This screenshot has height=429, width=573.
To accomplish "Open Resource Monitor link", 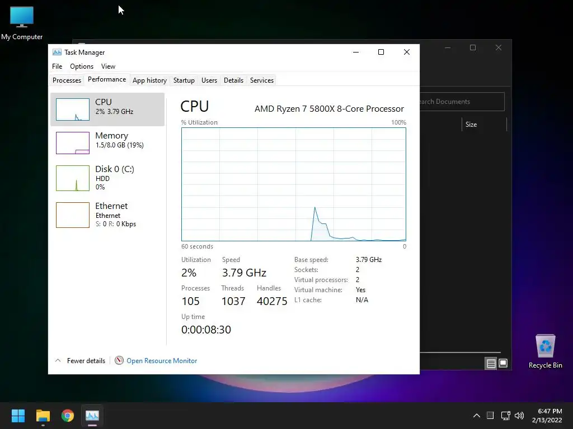I will [162, 361].
